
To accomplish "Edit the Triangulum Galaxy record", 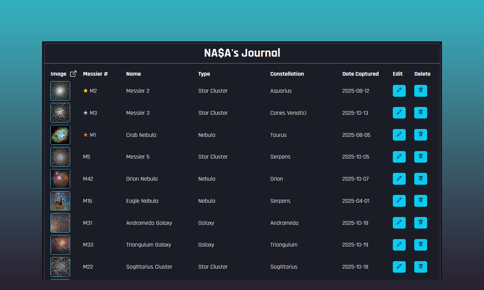I will tap(399, 245).
